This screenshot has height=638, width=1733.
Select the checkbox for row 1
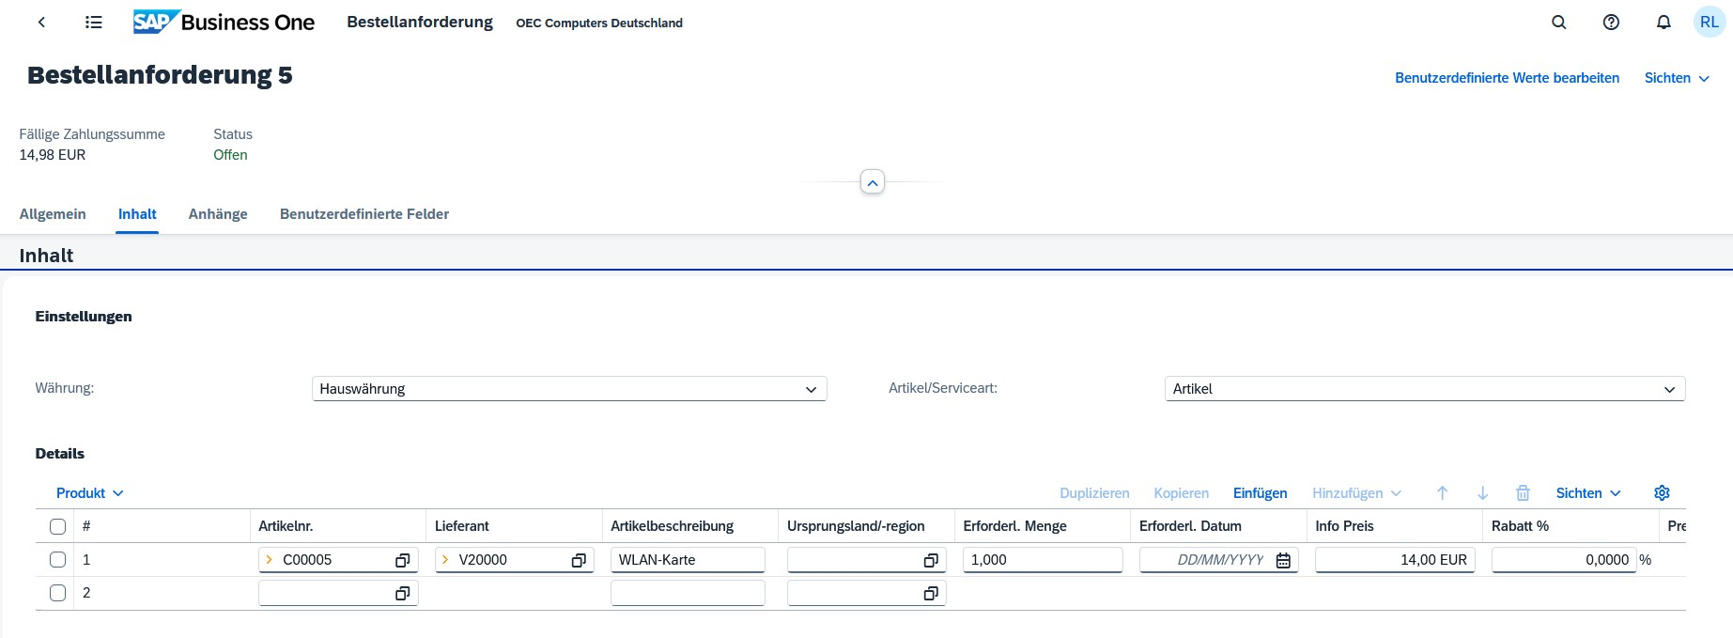tap(57, 560)
